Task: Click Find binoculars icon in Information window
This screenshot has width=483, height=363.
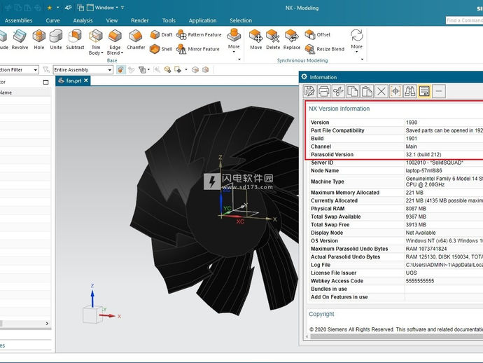Action: (x=410, y=91)
